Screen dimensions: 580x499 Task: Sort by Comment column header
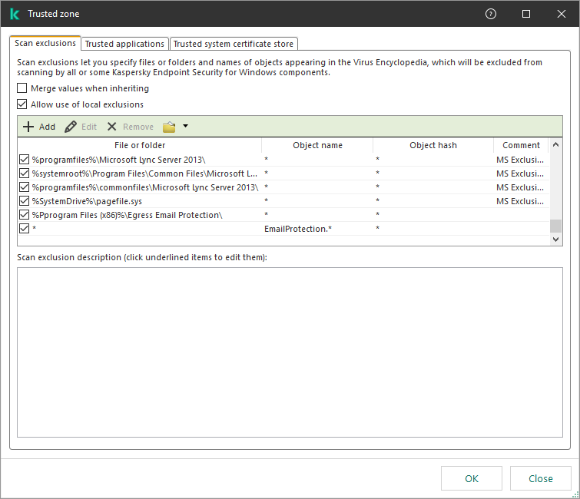pos(521,145)
